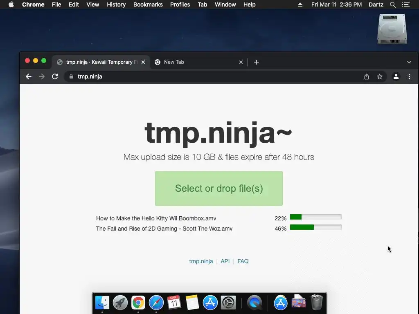Open Notes from the dock
This screenshot has width=419, height=314.
coord(192,303)
